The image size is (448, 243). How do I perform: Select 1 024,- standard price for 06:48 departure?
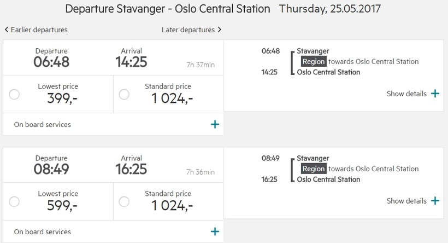pos(124,94)
